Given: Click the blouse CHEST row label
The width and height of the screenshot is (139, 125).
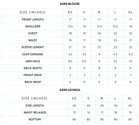Looking at the screenshot, I should pos(33,33).
